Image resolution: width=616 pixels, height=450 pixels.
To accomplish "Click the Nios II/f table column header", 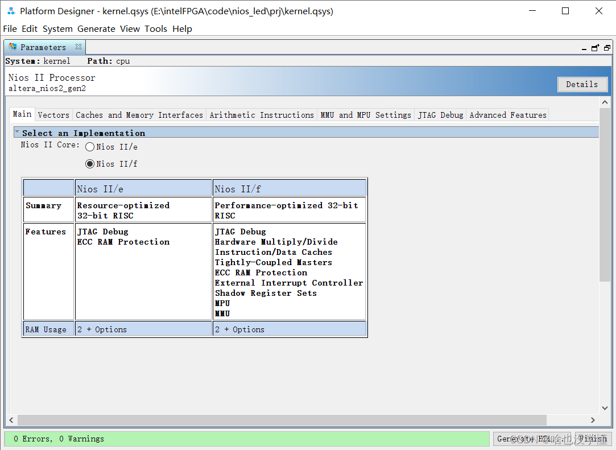I will tap(290, 188).
